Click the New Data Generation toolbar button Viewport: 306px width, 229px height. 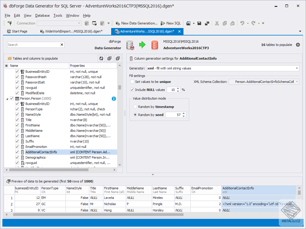click(137, 23)
